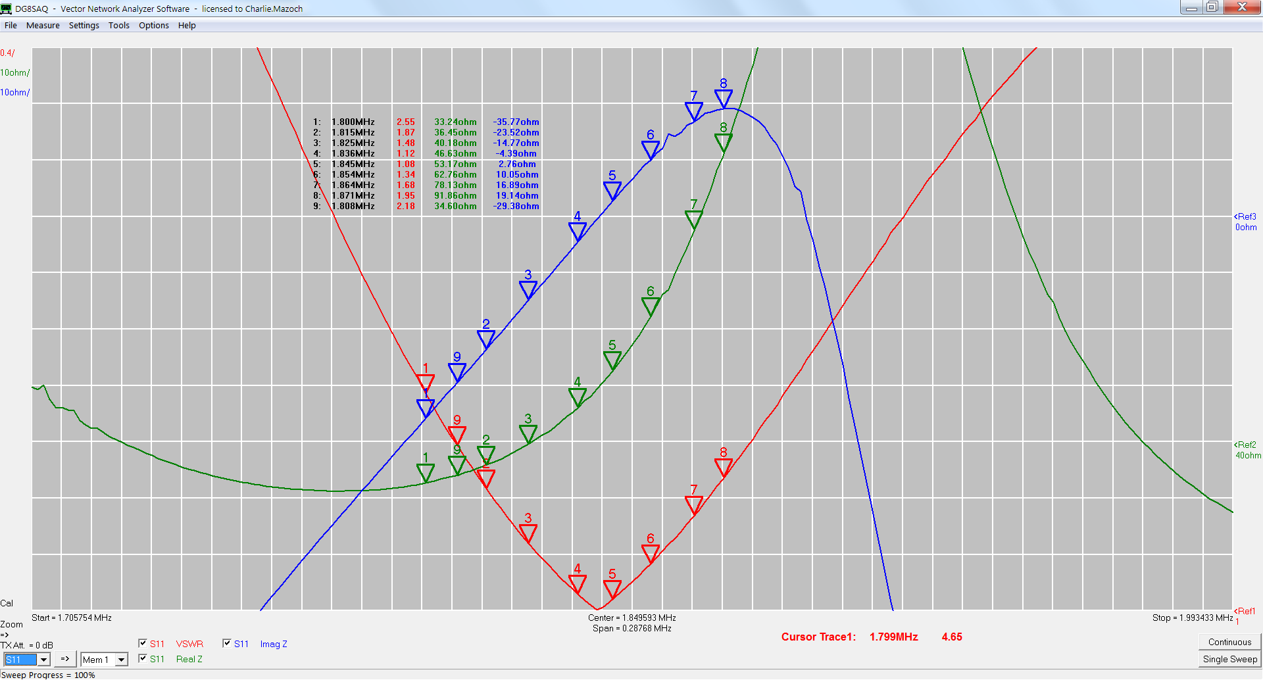Click red VSWR marker 8 triangle
This screenshot has width=1263, height=680.
[723, 466]
